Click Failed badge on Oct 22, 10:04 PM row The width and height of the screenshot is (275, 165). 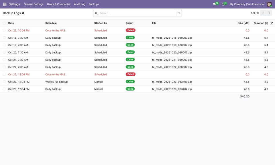(x=131, y=30)
